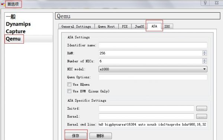
Task: Switch to General Settings tab
Action: pos(76,26)
